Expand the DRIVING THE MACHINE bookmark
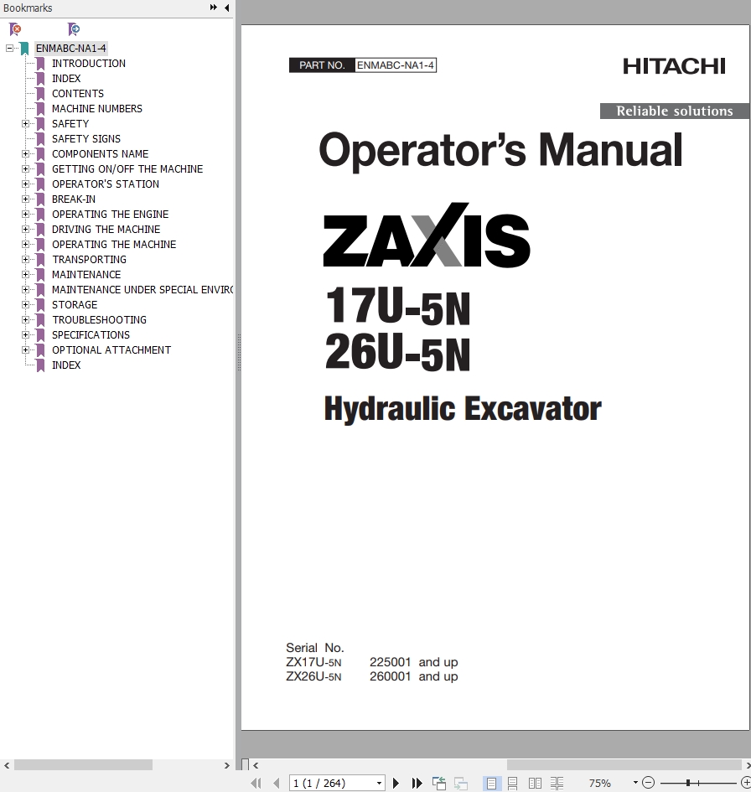The image size is (751, 792). tap(25, 230)
